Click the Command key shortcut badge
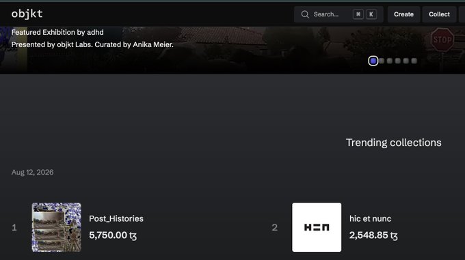 (358, 14)
